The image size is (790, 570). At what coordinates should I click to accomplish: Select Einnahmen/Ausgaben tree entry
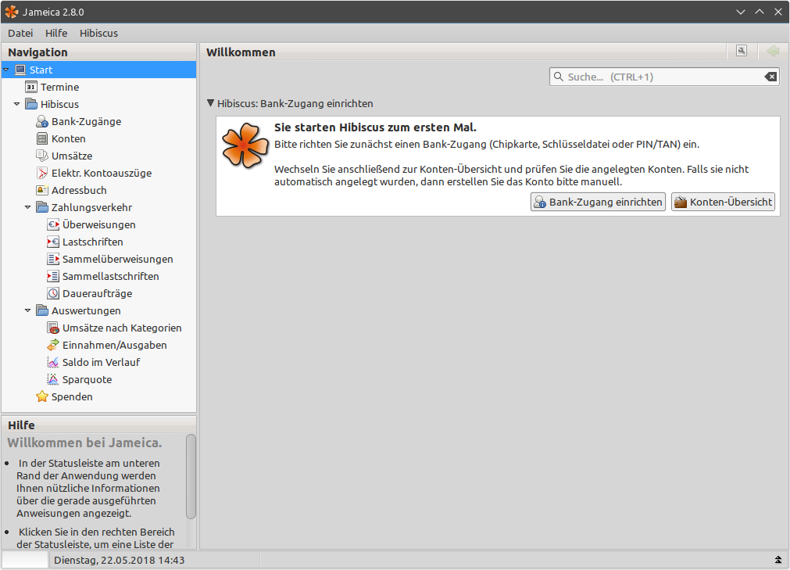point(114,346)
